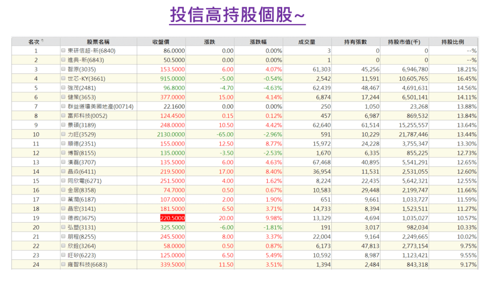491x284 pixels.
Task: Click the 投信高持股個股 title link
Action: (238, 16)
